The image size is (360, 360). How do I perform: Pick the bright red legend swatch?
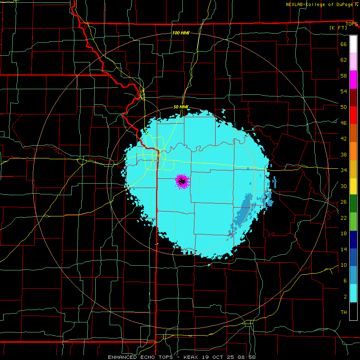click(x=353, y=115)
